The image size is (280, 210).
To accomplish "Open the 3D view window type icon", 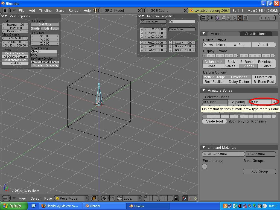I will [7, 198].
